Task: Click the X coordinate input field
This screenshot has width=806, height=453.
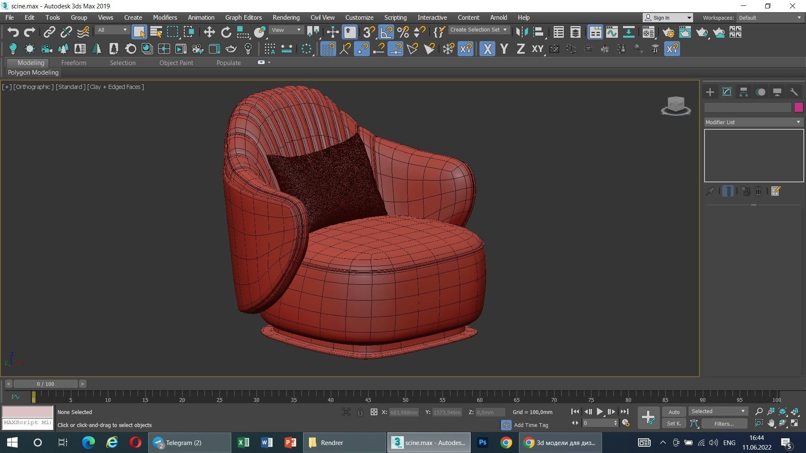Action: coord(404,412)
